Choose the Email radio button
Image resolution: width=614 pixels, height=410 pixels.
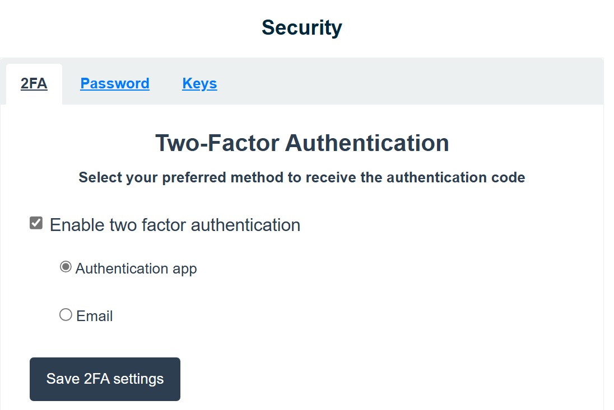[x=66, y=315]
